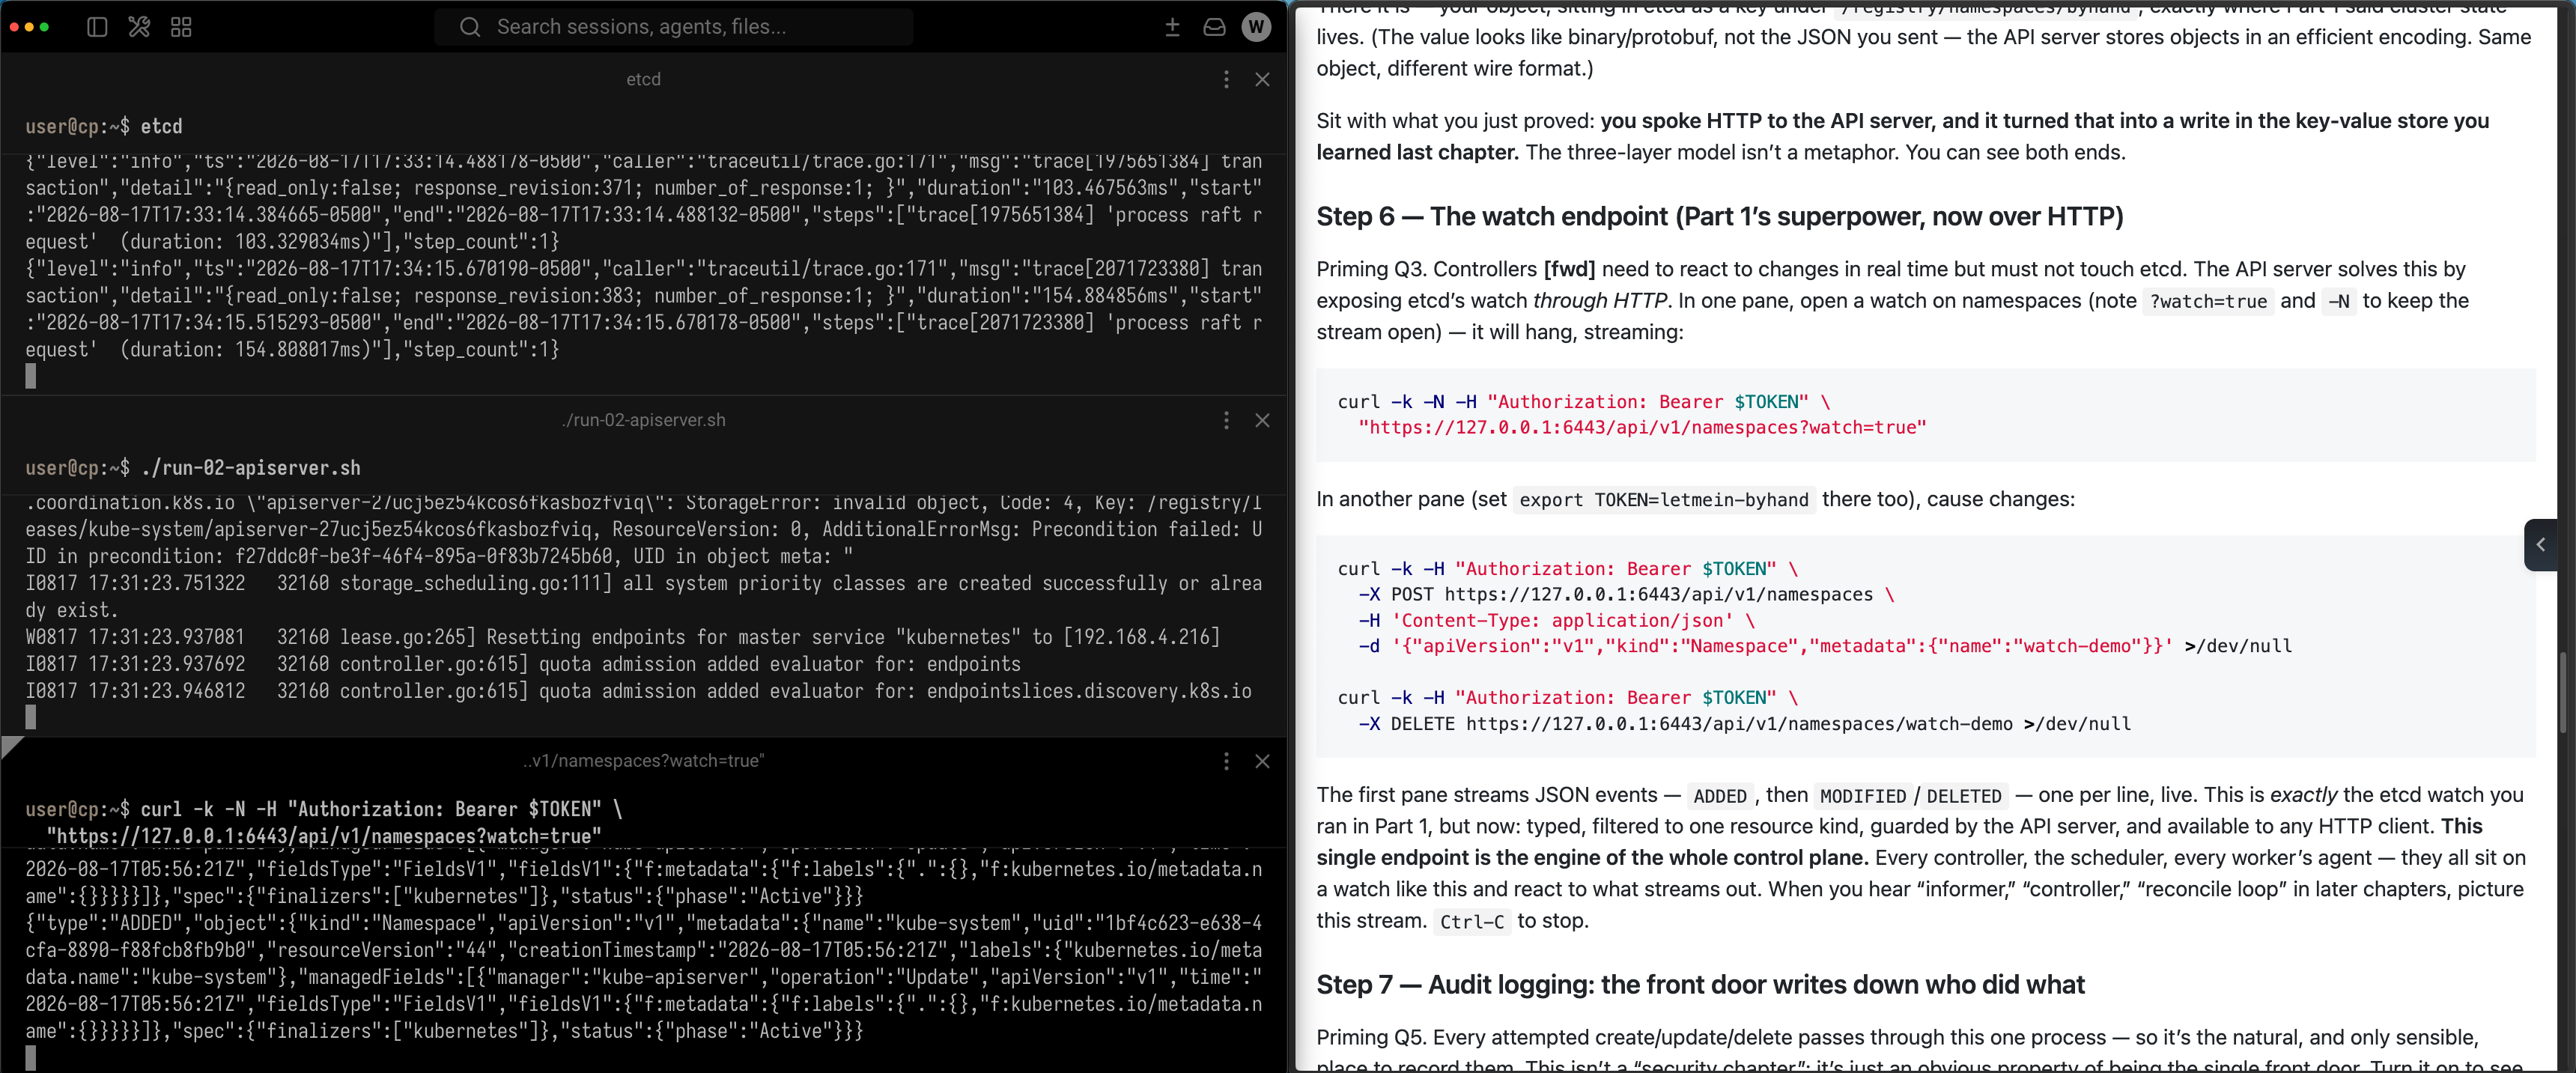Close the run-02-apiserver.sh terminal pane

1262,420
